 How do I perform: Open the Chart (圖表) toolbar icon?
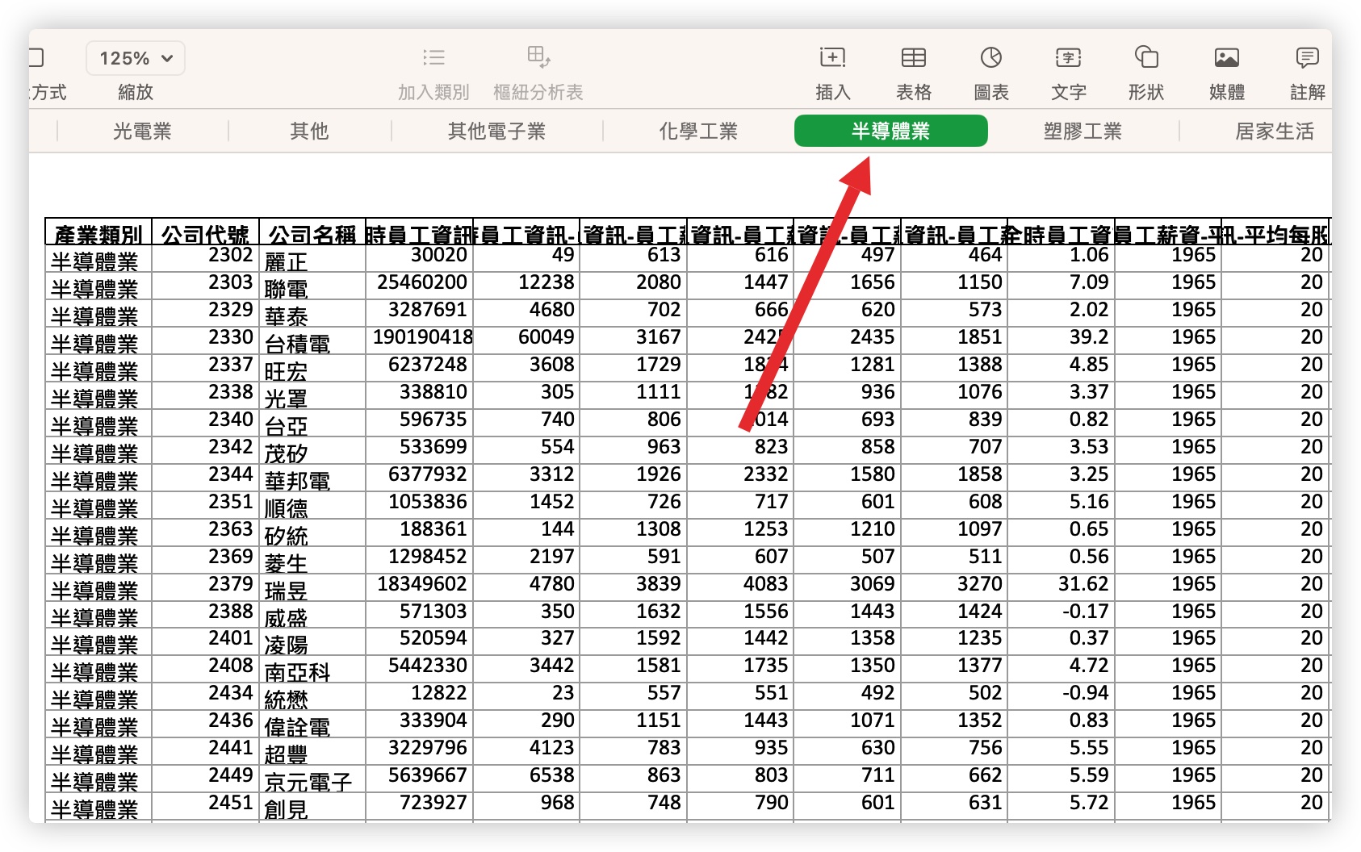[990, 57]
